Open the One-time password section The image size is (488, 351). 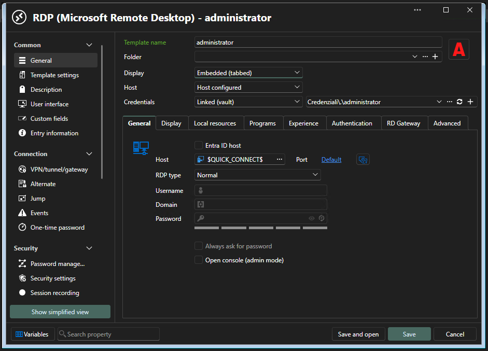[57, 228]
